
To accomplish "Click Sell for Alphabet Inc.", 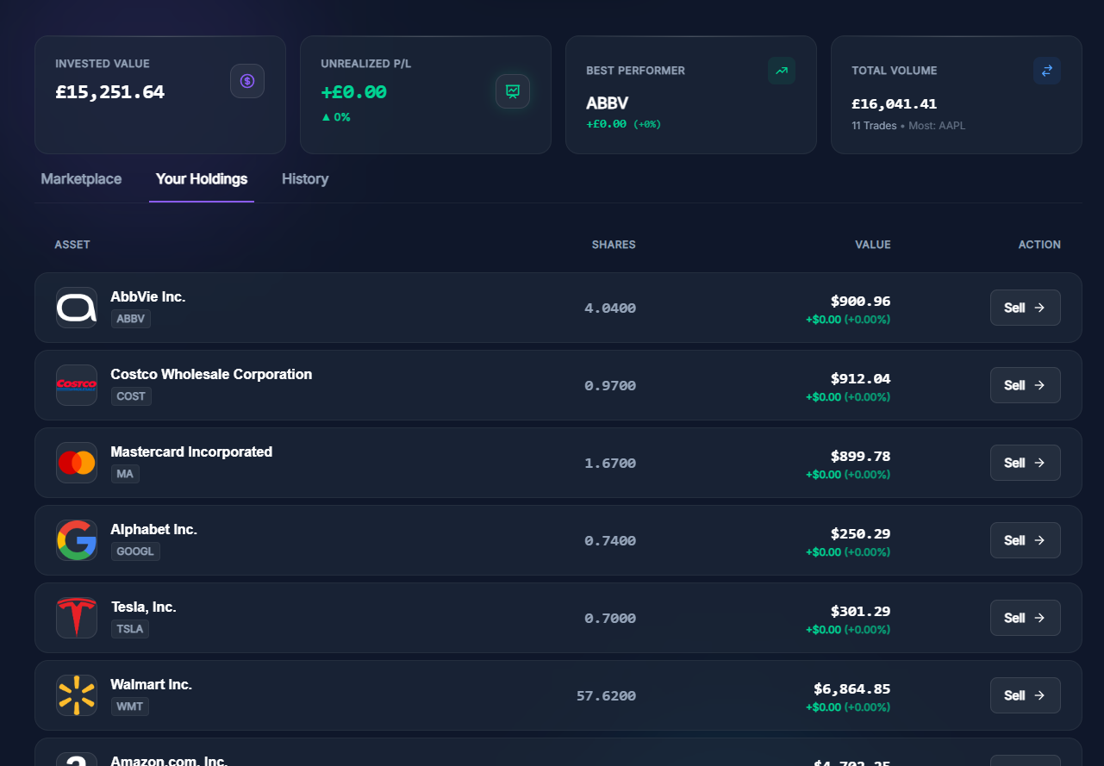I will pyautogui.click(x=1025, y=540).
